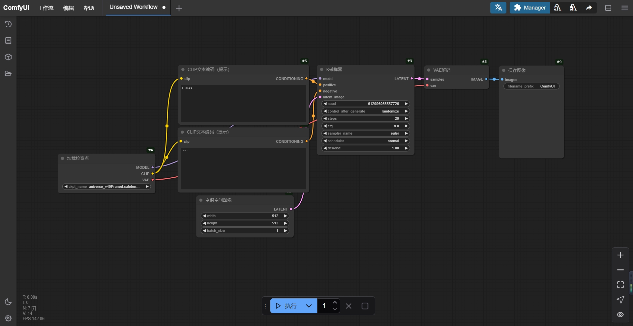Zoom out the canvas with minus

pos(620,270)
